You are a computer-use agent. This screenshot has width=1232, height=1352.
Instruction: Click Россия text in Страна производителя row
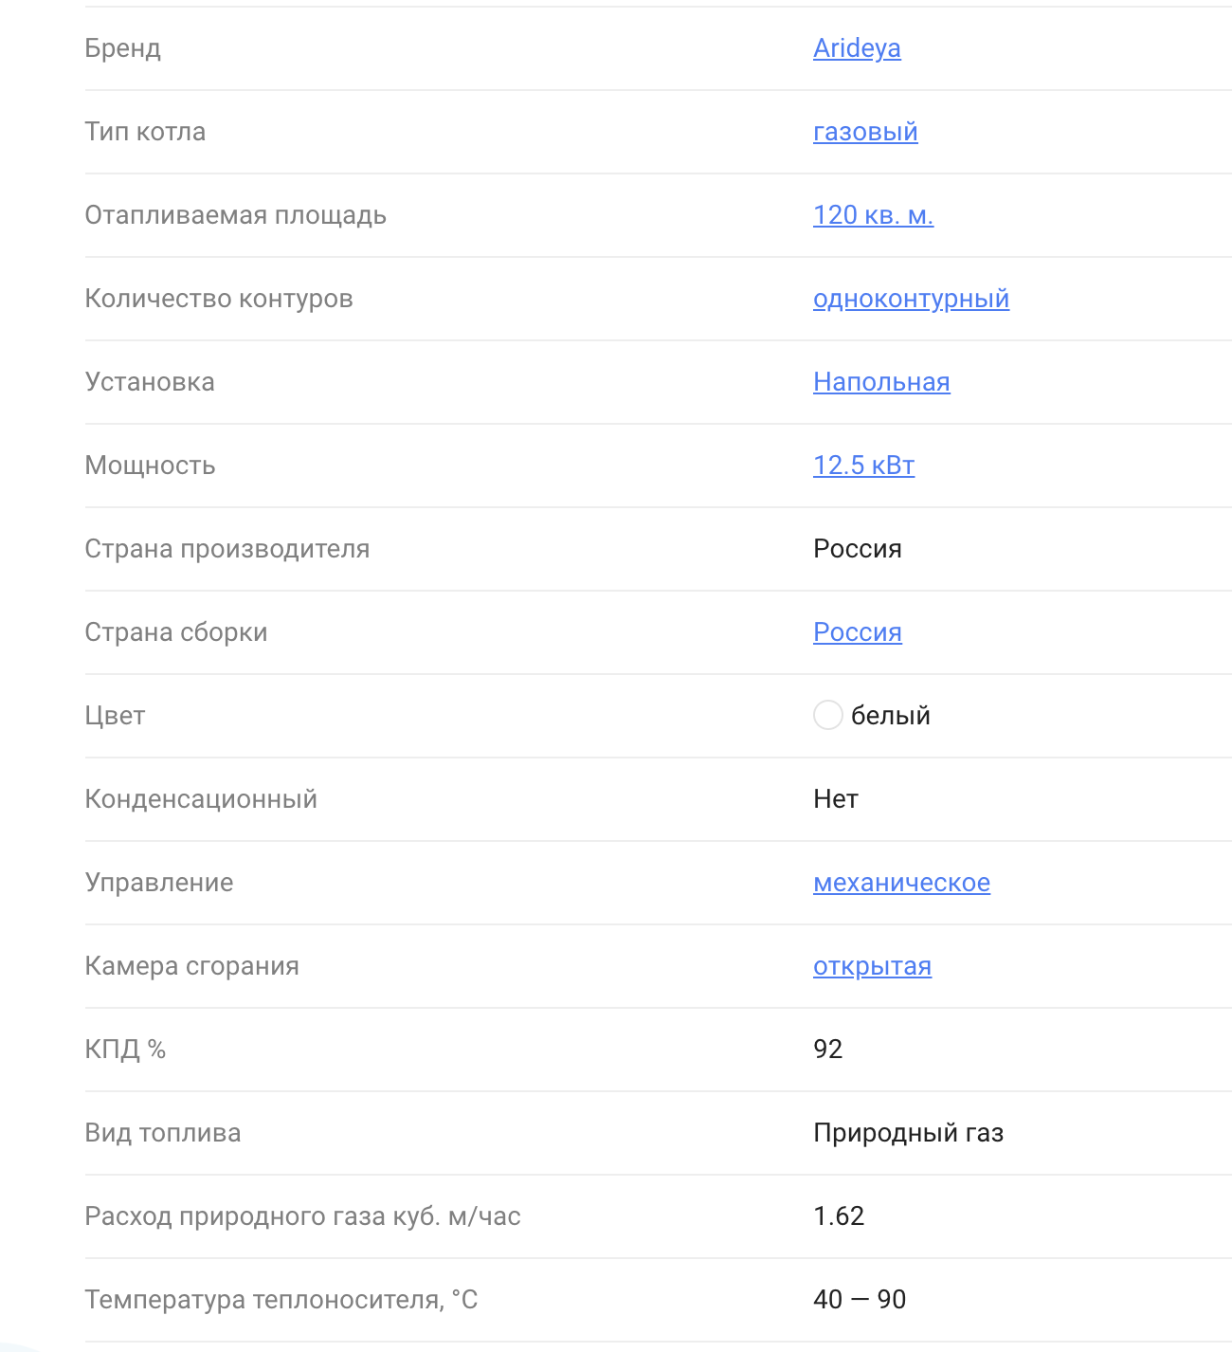click(x=857, y=549)
